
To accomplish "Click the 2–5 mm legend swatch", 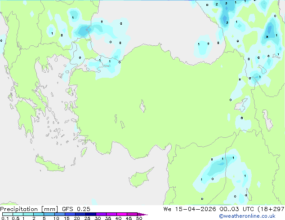I will [x=39, y=214].
